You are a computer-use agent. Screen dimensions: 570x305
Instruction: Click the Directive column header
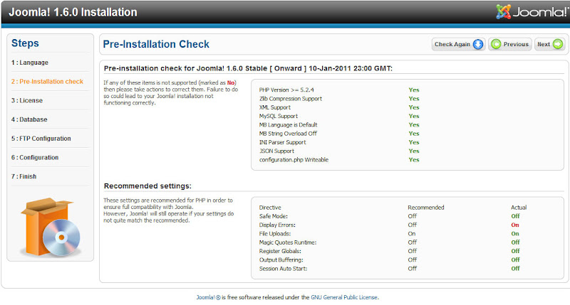[270, 208]
